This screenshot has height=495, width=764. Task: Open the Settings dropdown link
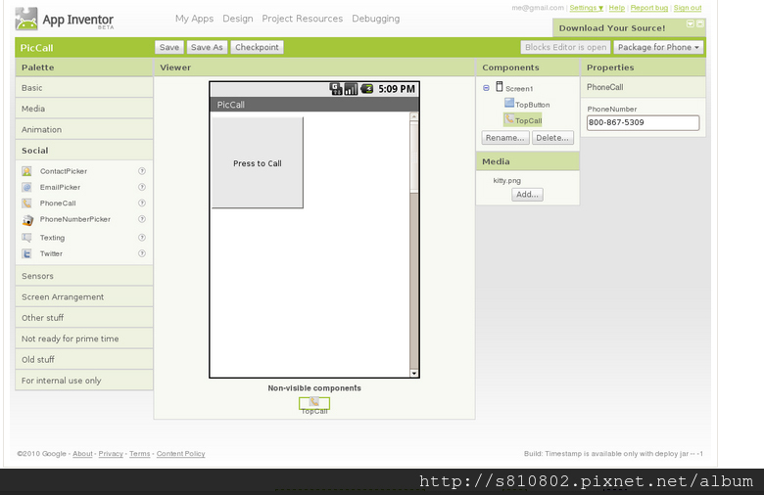586,8
